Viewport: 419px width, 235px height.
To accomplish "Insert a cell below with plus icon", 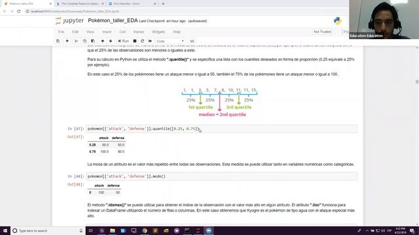I will pyautogui.click(x=67, y=41).
